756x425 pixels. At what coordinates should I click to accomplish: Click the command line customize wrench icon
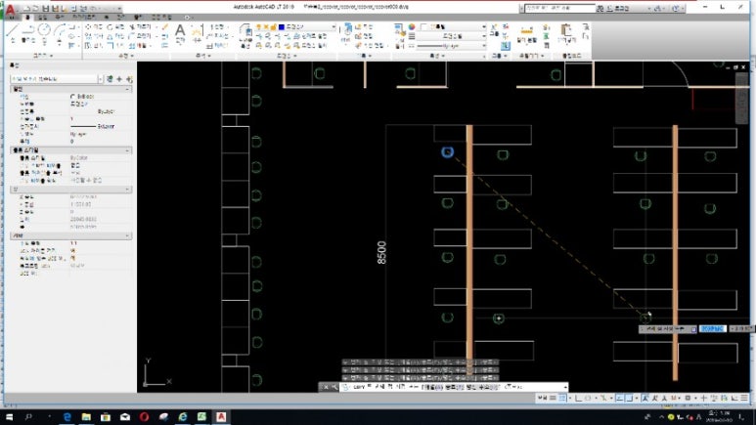coord(334,387)
